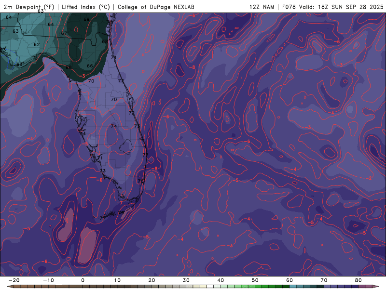Click the "66" dewpoint value on map
The height and width of the screenshot is (289, 386).
90,66
